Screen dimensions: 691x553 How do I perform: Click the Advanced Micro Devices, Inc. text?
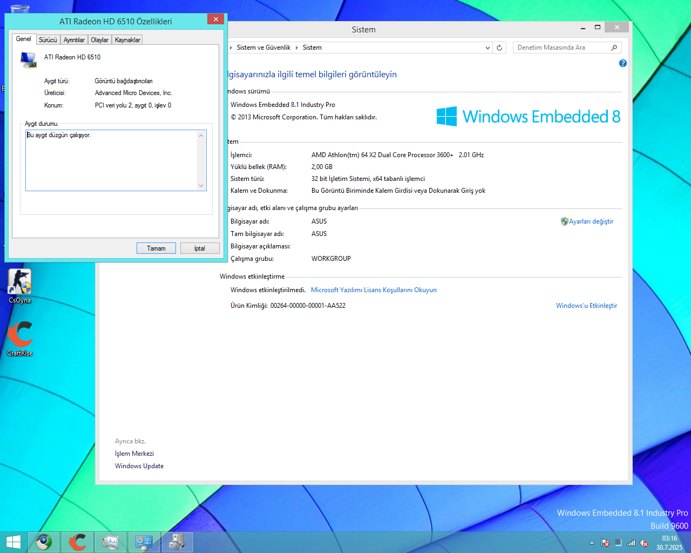click(x=133, y=93)
